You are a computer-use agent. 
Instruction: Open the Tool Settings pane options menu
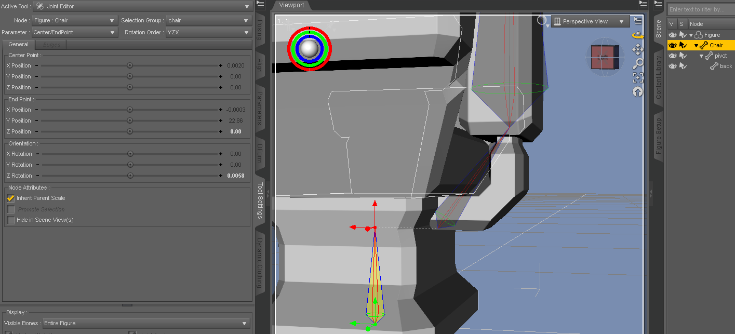pyautogui.click(x=260, y=5)
